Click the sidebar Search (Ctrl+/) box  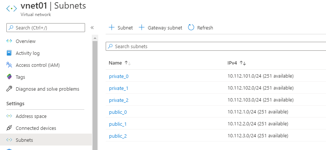(x=46, y=28)
